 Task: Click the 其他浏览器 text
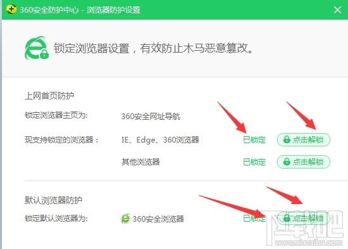[x=141, y=162]
